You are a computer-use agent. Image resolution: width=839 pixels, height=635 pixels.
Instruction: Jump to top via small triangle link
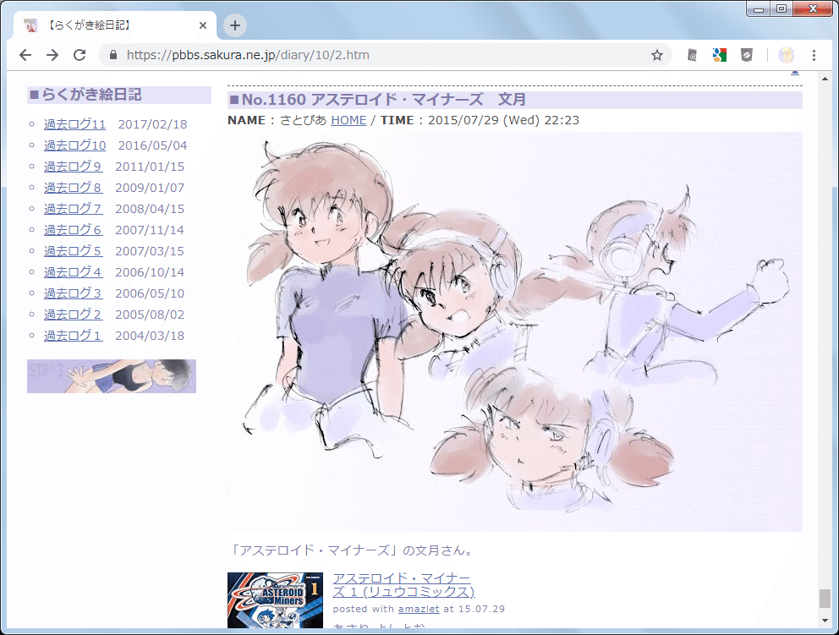click(x=795, y=72)
